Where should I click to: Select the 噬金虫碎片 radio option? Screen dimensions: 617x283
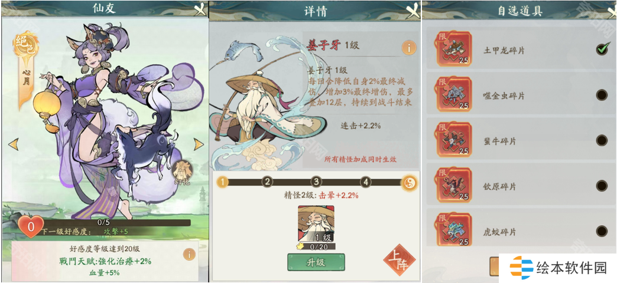click(602, 95)
